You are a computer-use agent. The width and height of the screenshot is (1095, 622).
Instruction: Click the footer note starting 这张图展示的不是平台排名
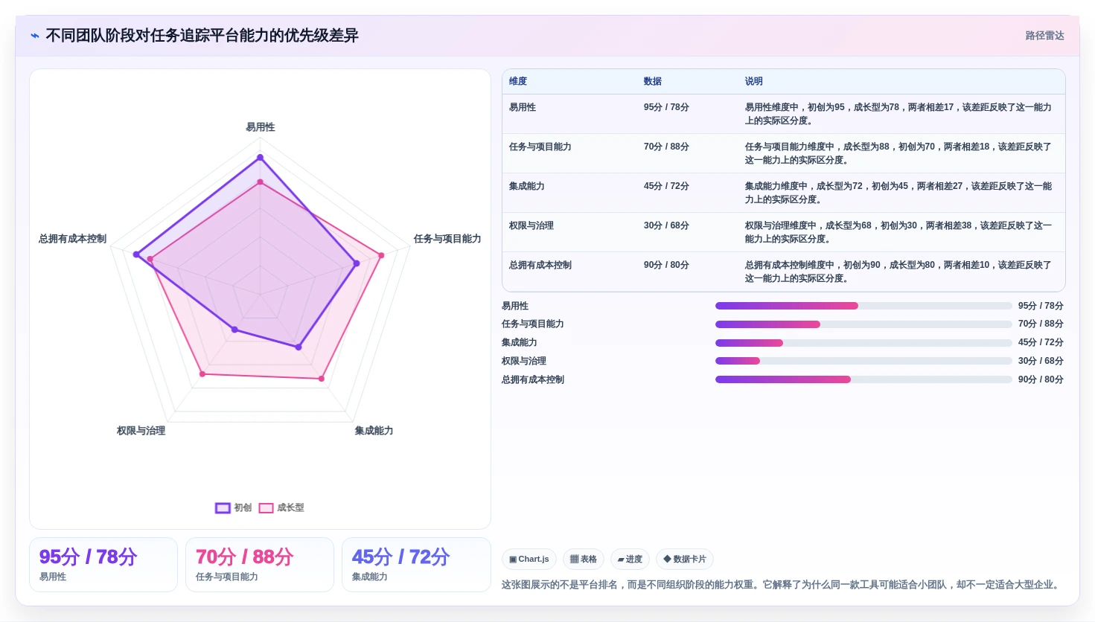[x=781, y=585]
